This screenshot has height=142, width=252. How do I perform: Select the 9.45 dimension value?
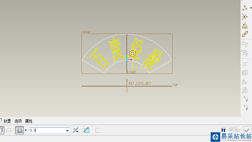tap(143, 68)
